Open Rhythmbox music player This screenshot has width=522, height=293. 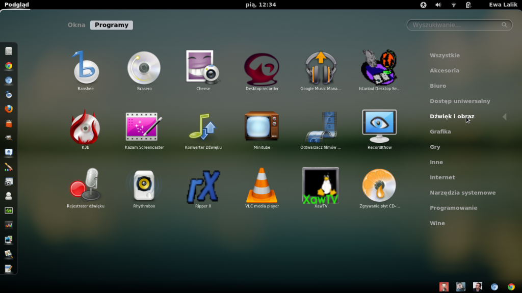coord(144,188)
